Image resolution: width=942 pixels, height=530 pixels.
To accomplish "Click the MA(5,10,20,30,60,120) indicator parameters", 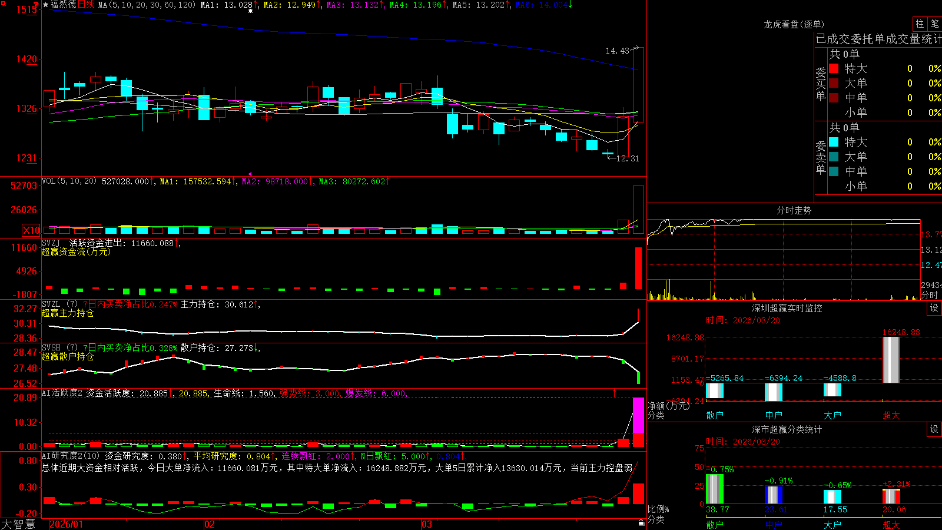I will tap(147, 5).
